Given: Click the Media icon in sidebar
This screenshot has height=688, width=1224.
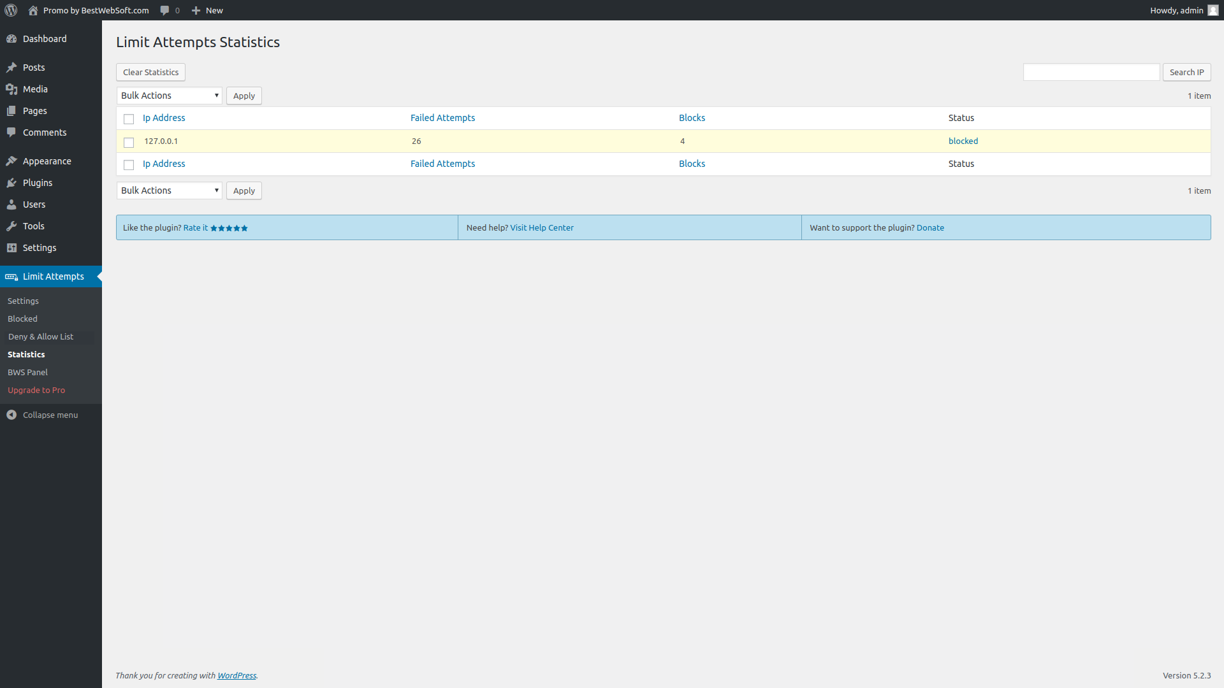Looking at the screenshot, I should (11, 89).
